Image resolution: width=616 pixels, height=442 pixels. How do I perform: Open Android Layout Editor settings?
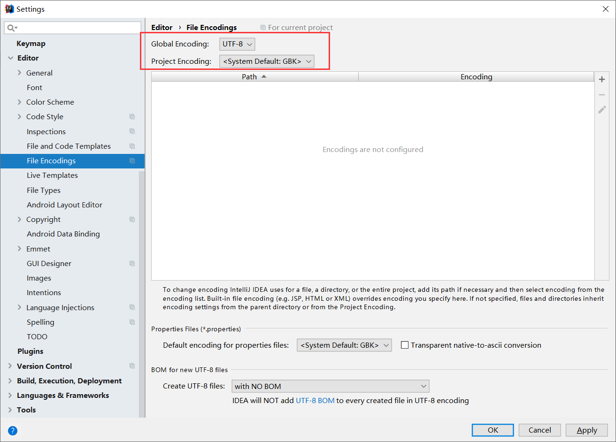[64, 205]
